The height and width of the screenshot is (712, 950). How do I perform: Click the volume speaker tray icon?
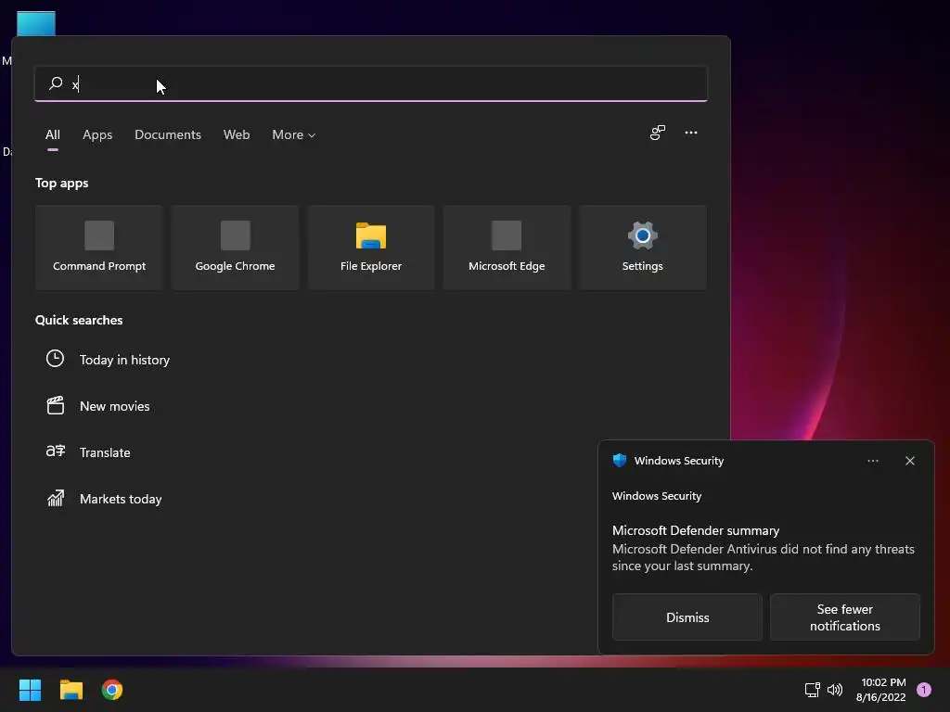click(x=835, y=690)
